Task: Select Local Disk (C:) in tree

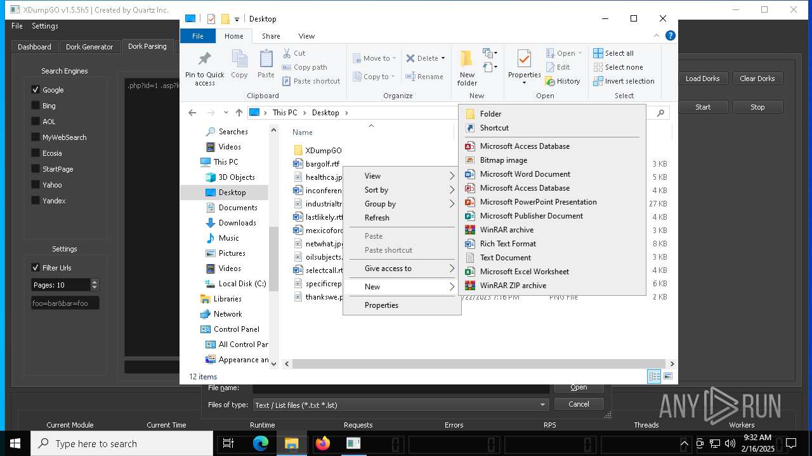Action: [x=242, y=284]
